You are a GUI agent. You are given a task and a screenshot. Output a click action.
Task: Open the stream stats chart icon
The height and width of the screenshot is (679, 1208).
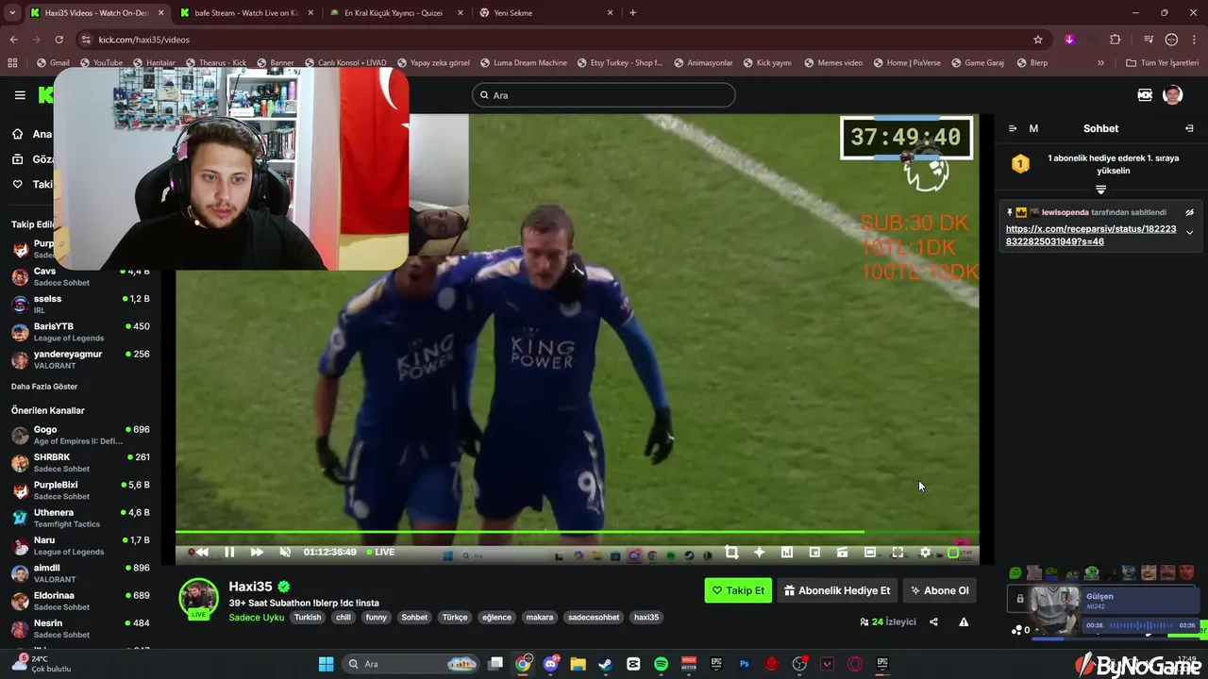click(787, 553)
